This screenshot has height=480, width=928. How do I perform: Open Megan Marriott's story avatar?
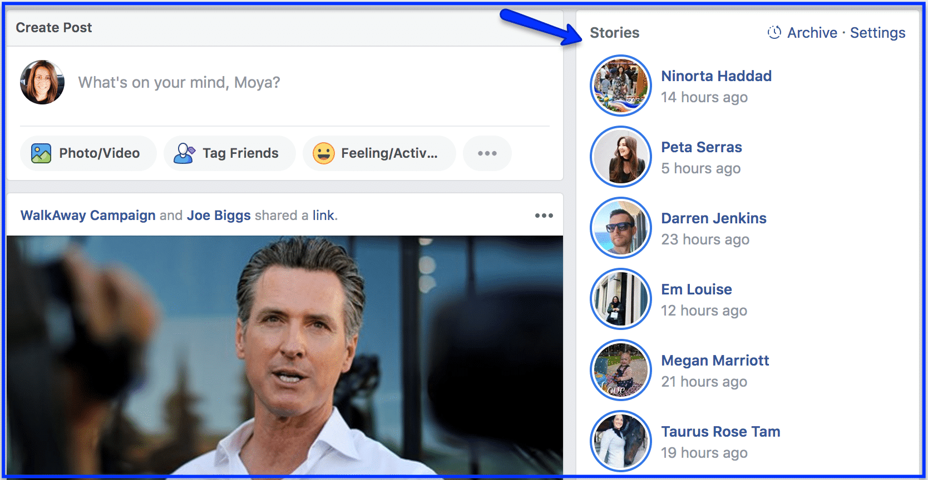(x=621, y=370)
